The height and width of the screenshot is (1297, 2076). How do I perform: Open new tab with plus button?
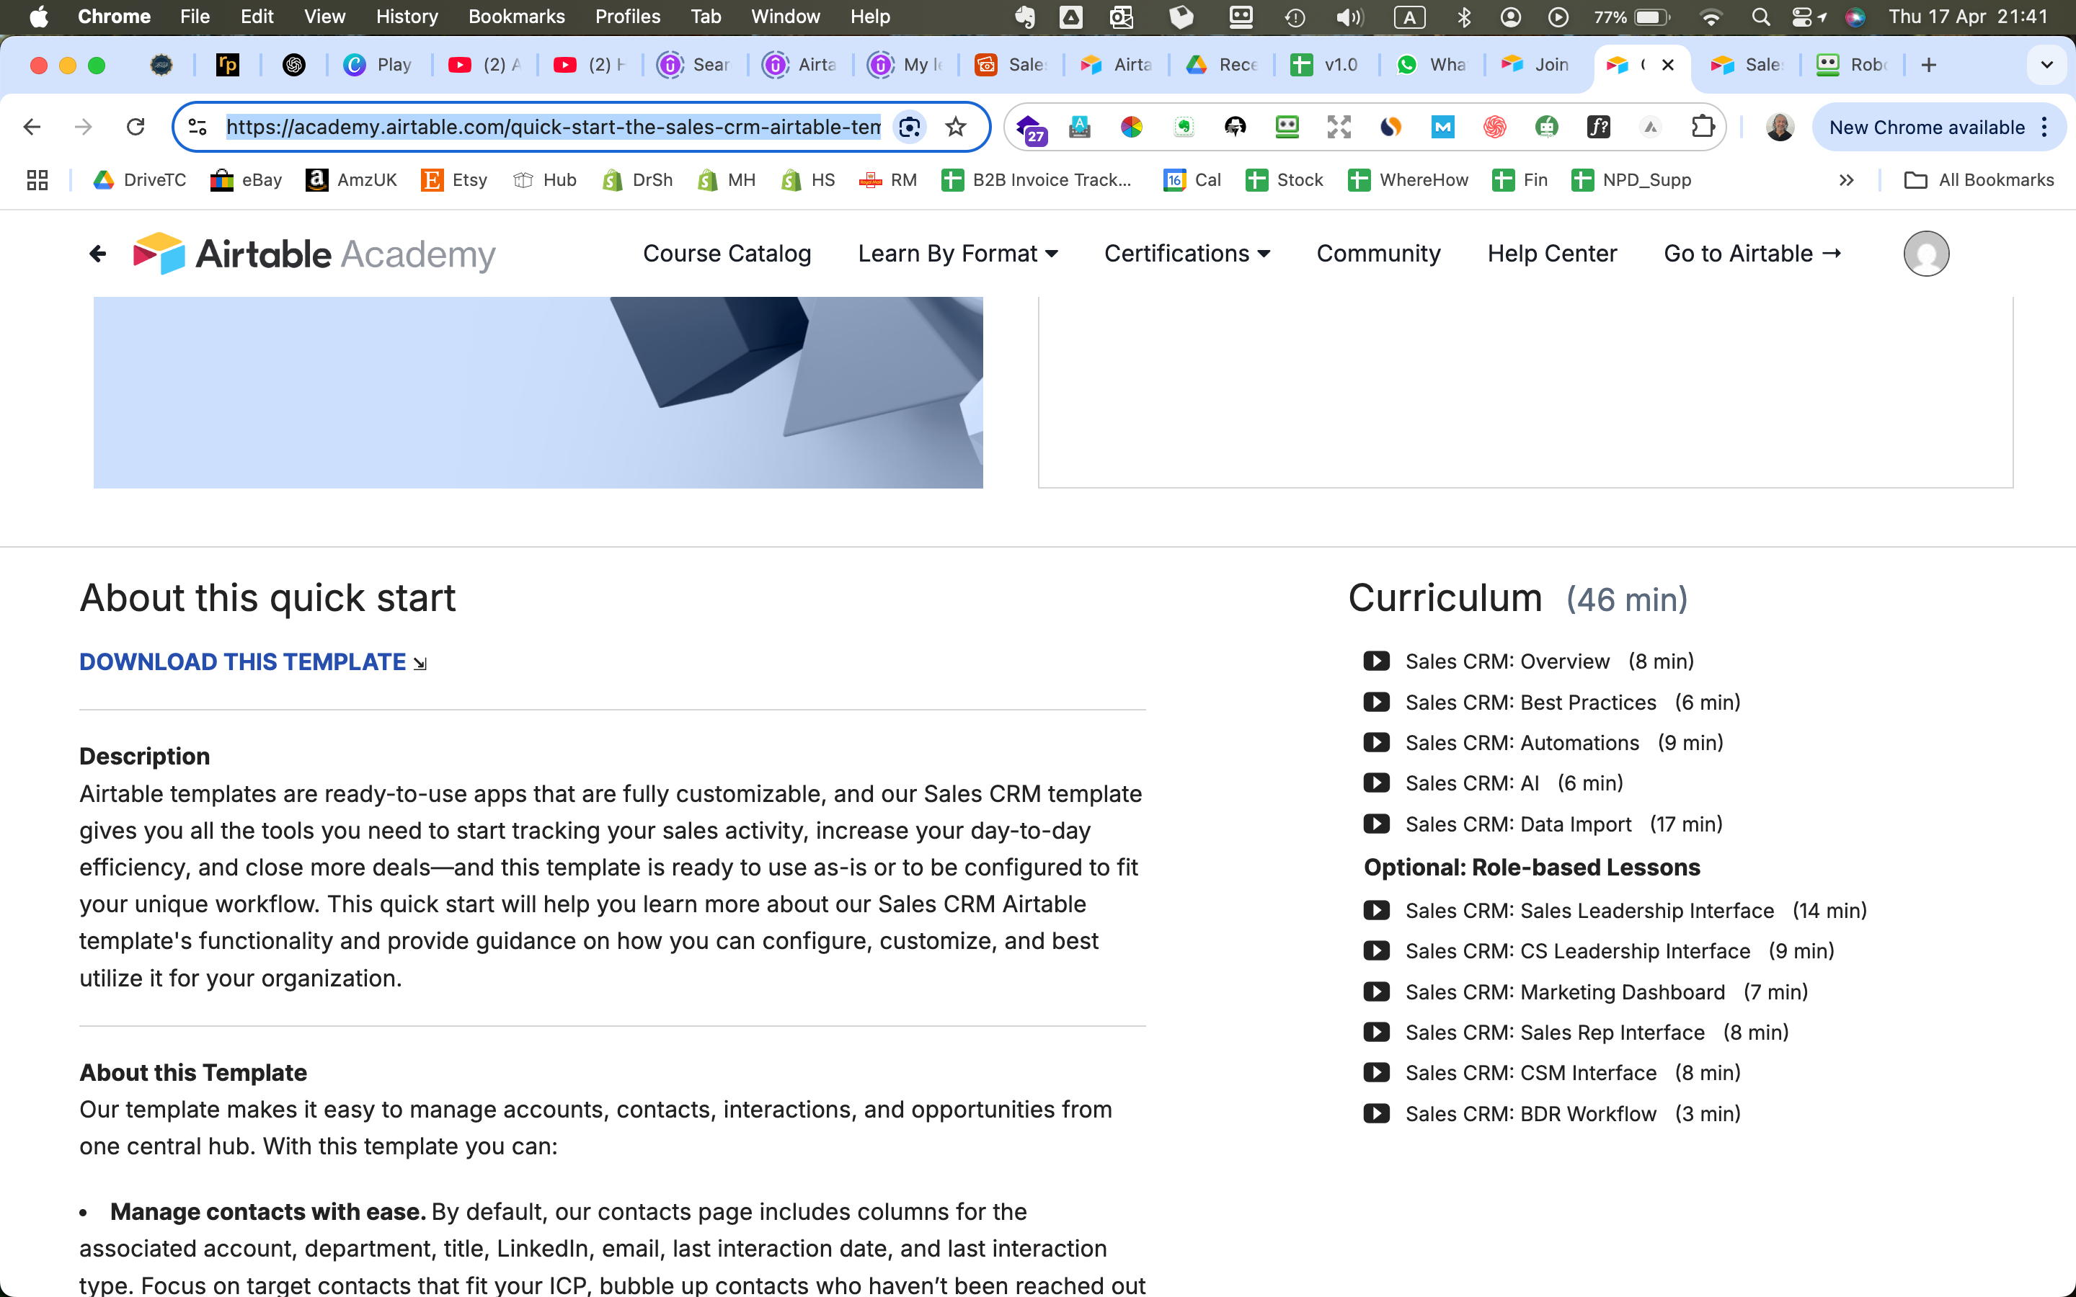1928,65
